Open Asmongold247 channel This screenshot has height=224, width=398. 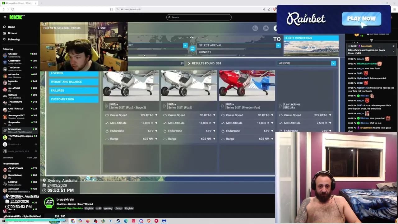[x=19, y=117]
